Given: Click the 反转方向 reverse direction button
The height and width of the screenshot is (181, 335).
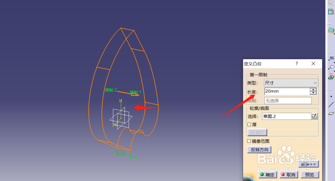Looking at the screenshot, I should pyautogui.click(x=259, y=150).
